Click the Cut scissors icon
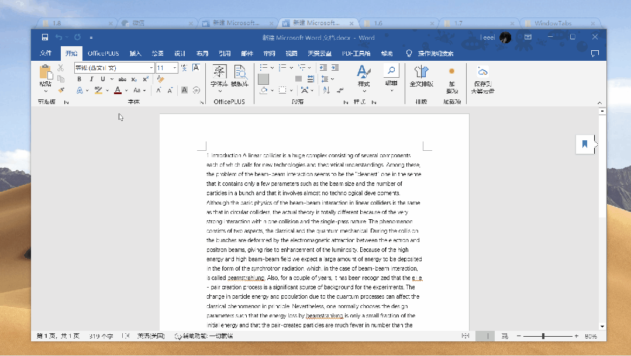631x356 pixels. pos(61,68)
